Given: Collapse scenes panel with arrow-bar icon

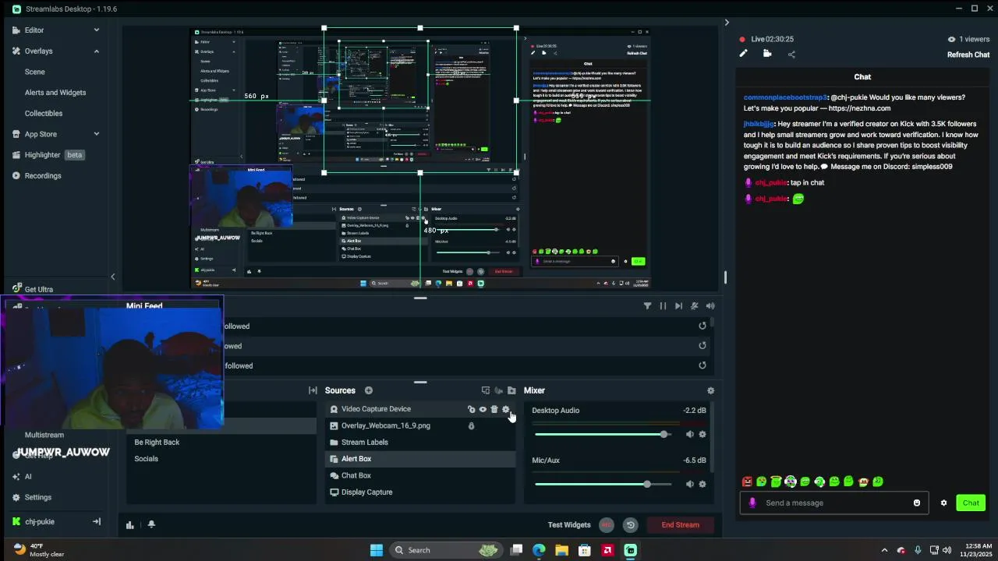Looking at the screenshot, I should (313, 390).
